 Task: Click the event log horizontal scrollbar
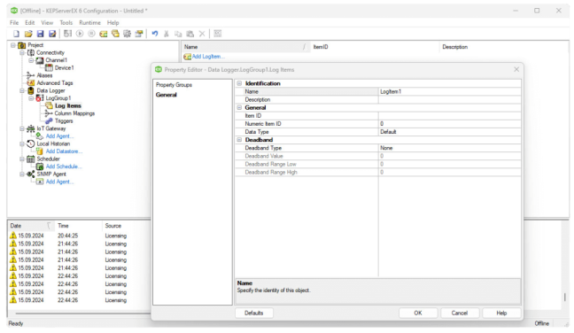pos(82,314)
